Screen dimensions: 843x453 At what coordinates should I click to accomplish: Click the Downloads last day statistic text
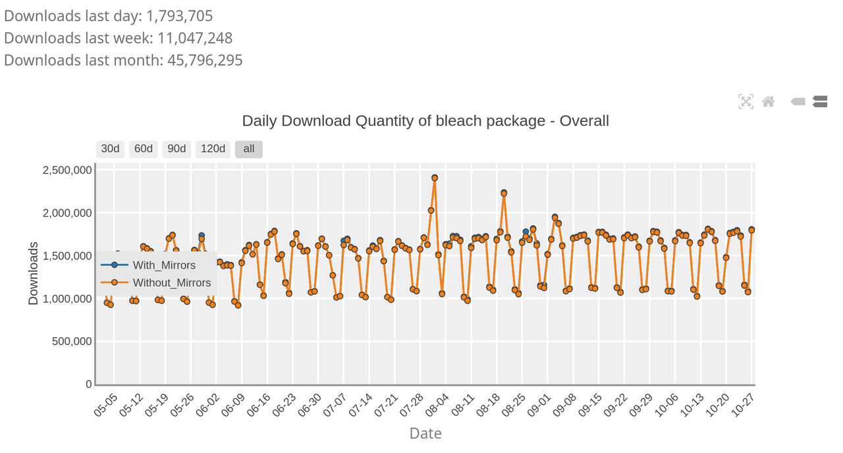pos(109,16)
